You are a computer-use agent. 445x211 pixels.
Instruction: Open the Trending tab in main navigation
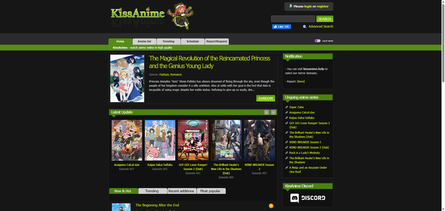(x=168, y=42)
